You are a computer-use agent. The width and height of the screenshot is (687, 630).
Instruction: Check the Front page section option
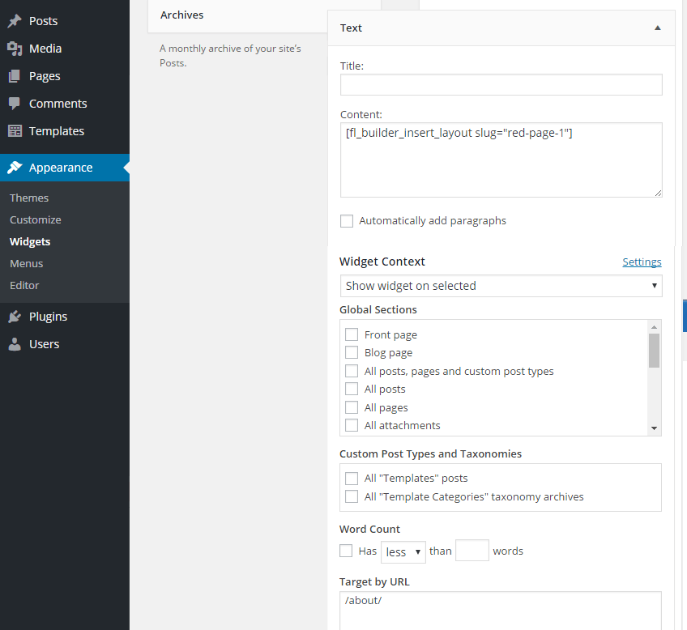[x=352, y=334]
